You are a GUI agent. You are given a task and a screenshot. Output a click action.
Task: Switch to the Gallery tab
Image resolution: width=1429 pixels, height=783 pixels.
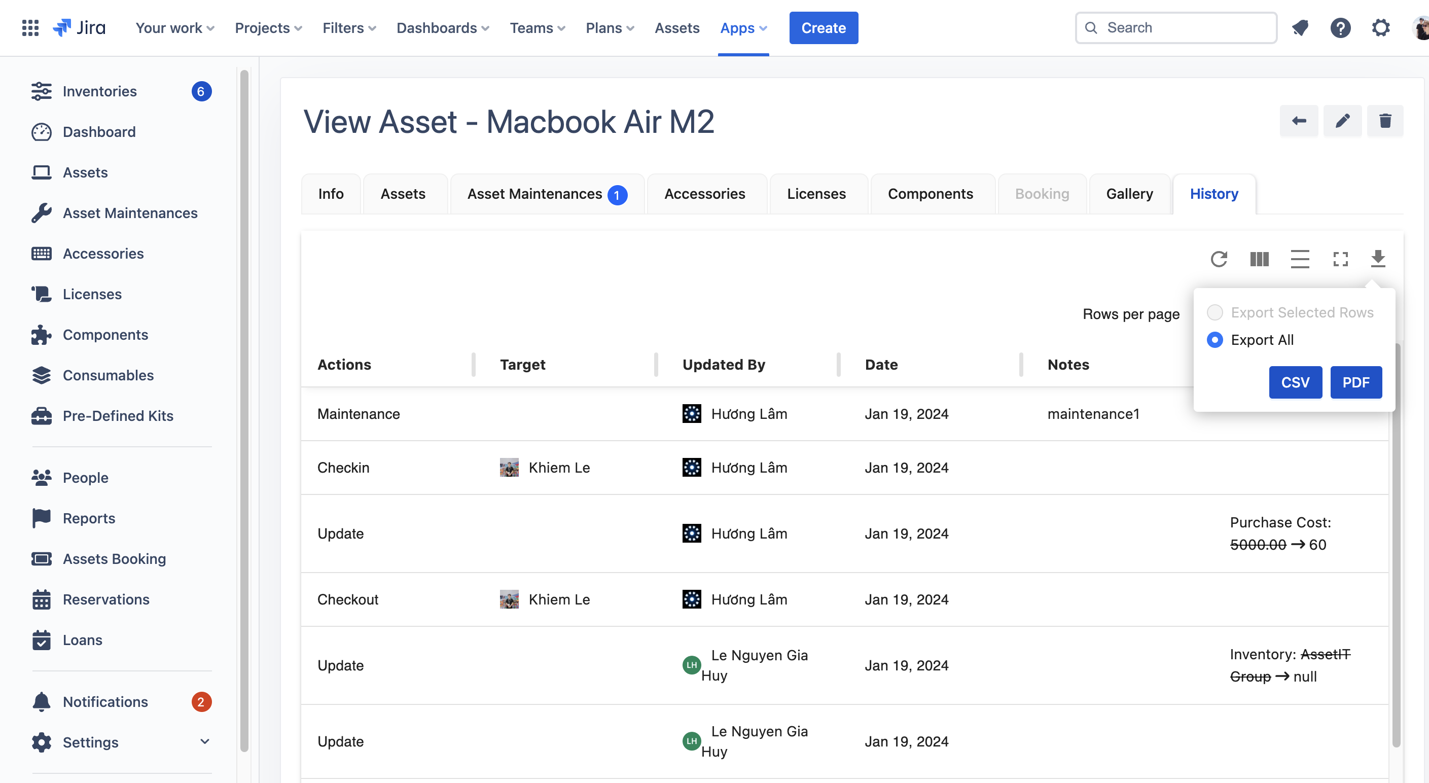coord(1129,194)
